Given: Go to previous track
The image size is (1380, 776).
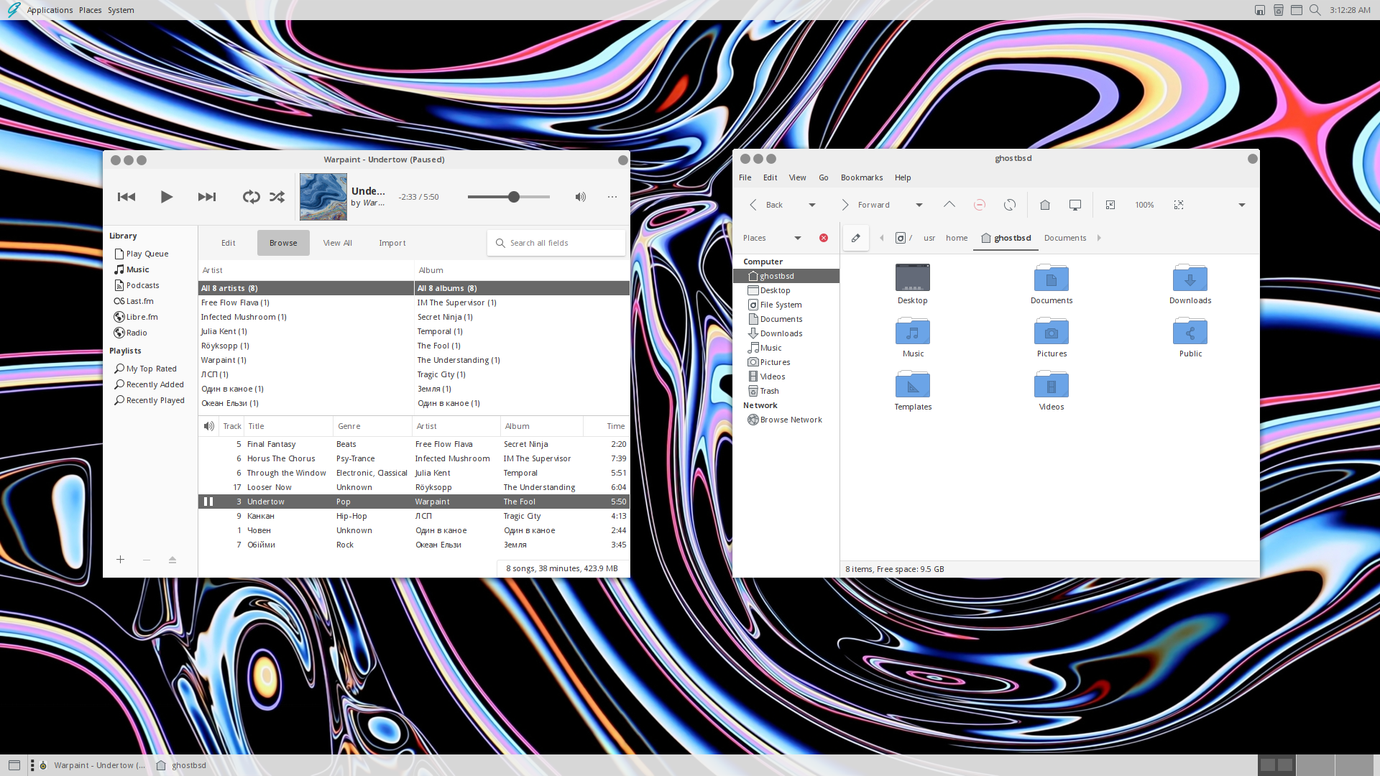Looking at the screenshot, I should click(126, 197).
